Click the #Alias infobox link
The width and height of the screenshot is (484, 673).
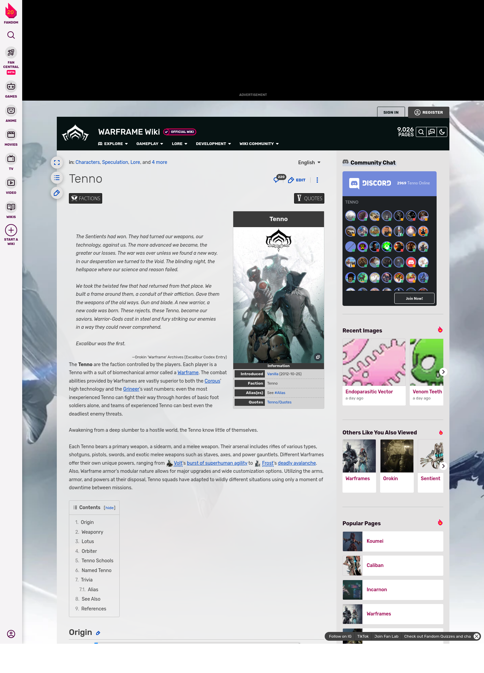(x=280, y=393)
